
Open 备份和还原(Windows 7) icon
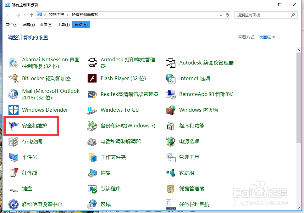pos(92,126)
